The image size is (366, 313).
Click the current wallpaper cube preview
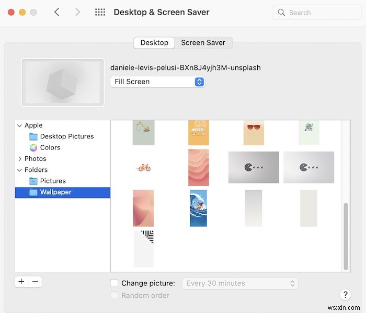point(63,83)
